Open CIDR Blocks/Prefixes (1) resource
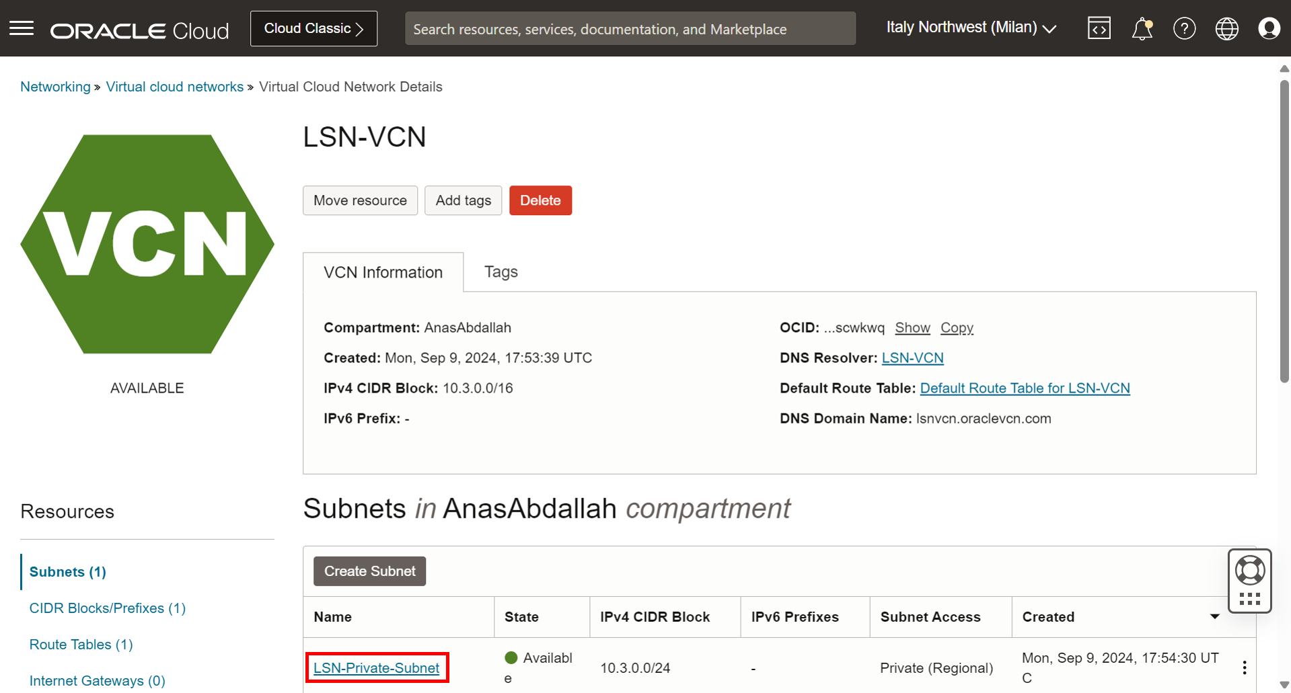The image size is (1291, 693). coord(108,608)
